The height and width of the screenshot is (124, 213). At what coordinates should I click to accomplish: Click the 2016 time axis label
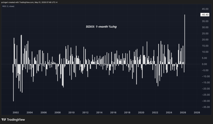(113, 112)
